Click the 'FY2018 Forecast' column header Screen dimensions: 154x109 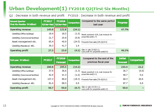point(61,60)
